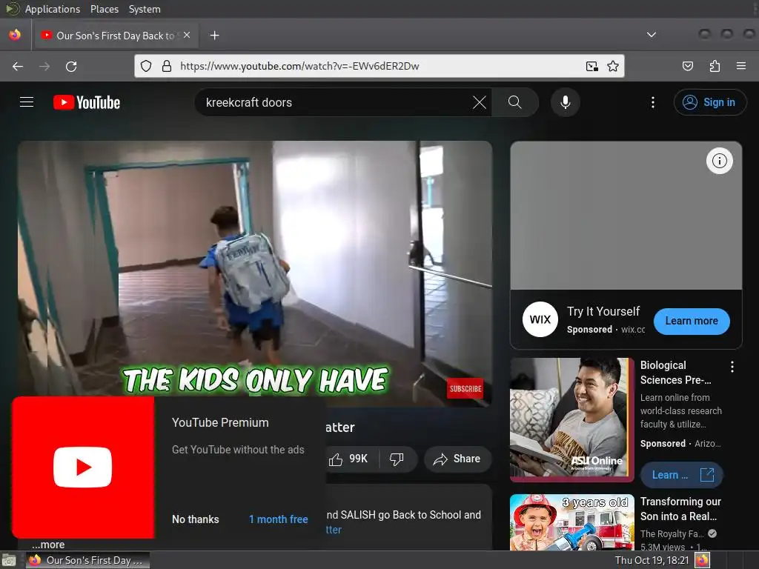Open a new browser tab
759x569 pixels.
[214, 36]
